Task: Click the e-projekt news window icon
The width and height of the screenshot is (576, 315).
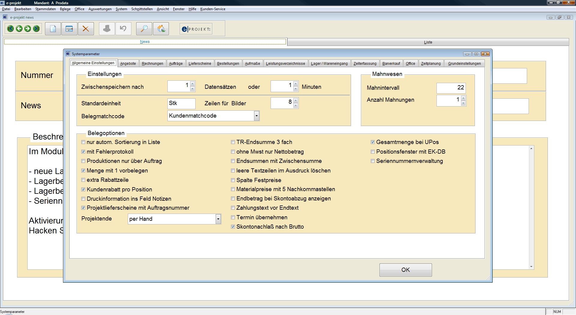Action: click(x=5, y=17)
